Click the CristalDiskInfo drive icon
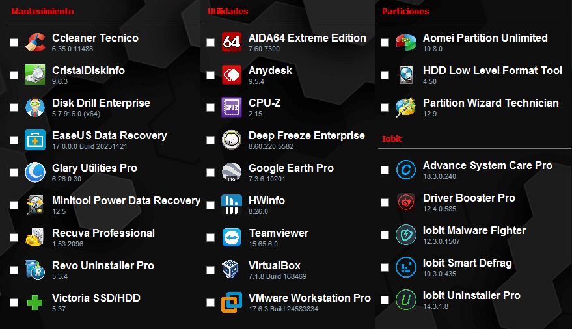572x329 pixels. [x=35, y=75]
